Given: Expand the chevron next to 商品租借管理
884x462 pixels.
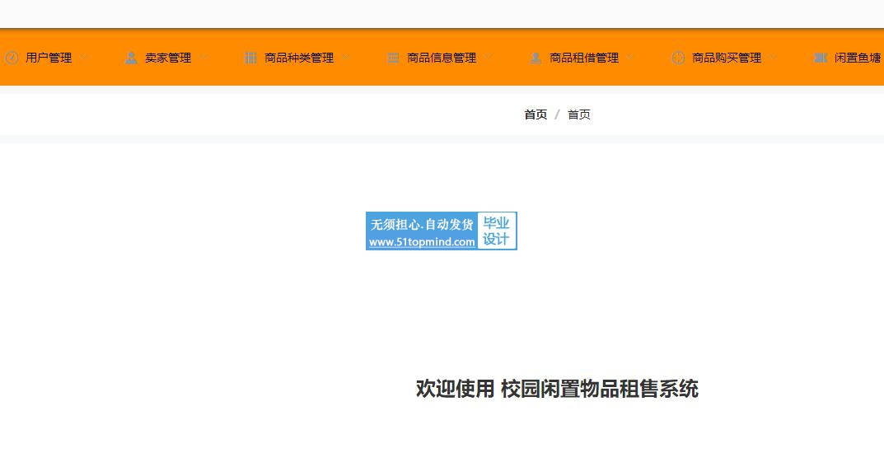Looking at the screenshot, I should (x=630, y=58).
